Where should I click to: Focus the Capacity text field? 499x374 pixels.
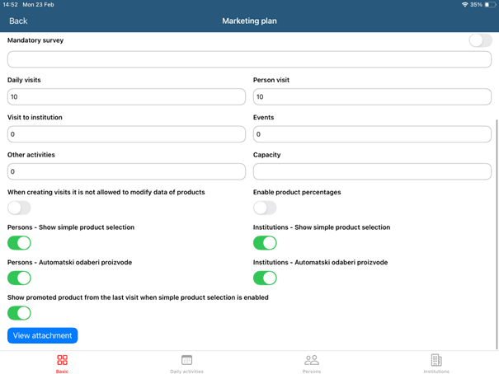[372, 171]
